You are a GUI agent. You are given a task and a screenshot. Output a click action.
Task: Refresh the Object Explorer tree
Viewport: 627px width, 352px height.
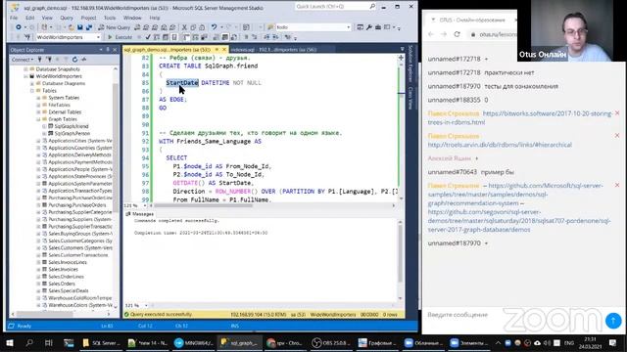pos(74,59)
